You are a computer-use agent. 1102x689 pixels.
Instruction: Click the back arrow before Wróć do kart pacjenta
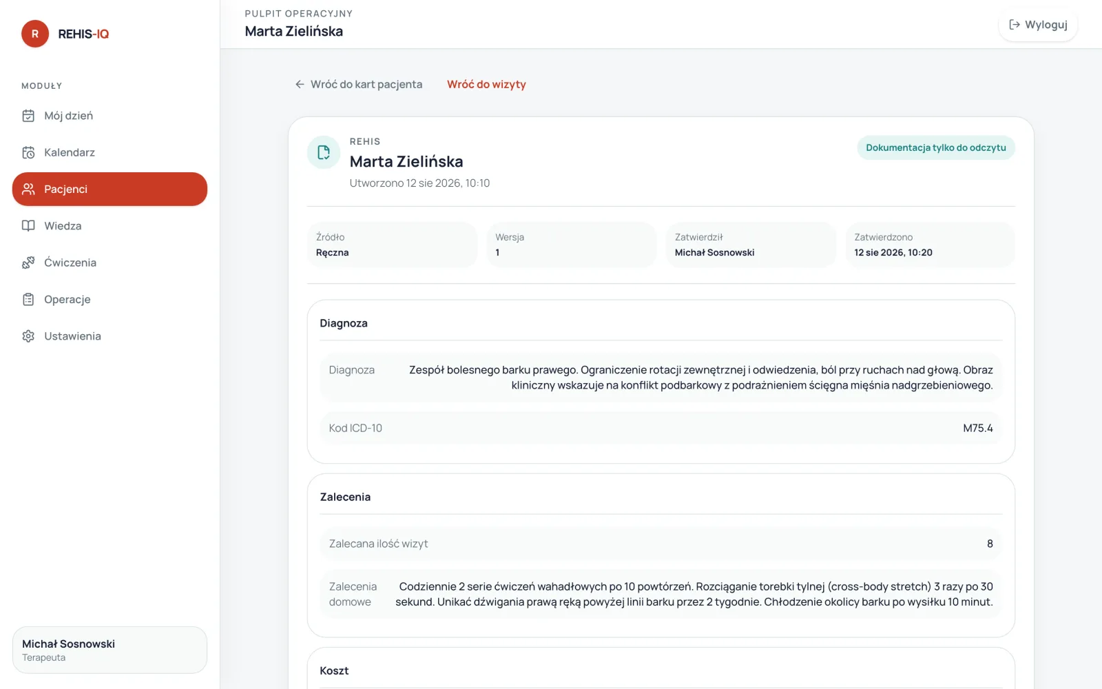click(300, 84)
